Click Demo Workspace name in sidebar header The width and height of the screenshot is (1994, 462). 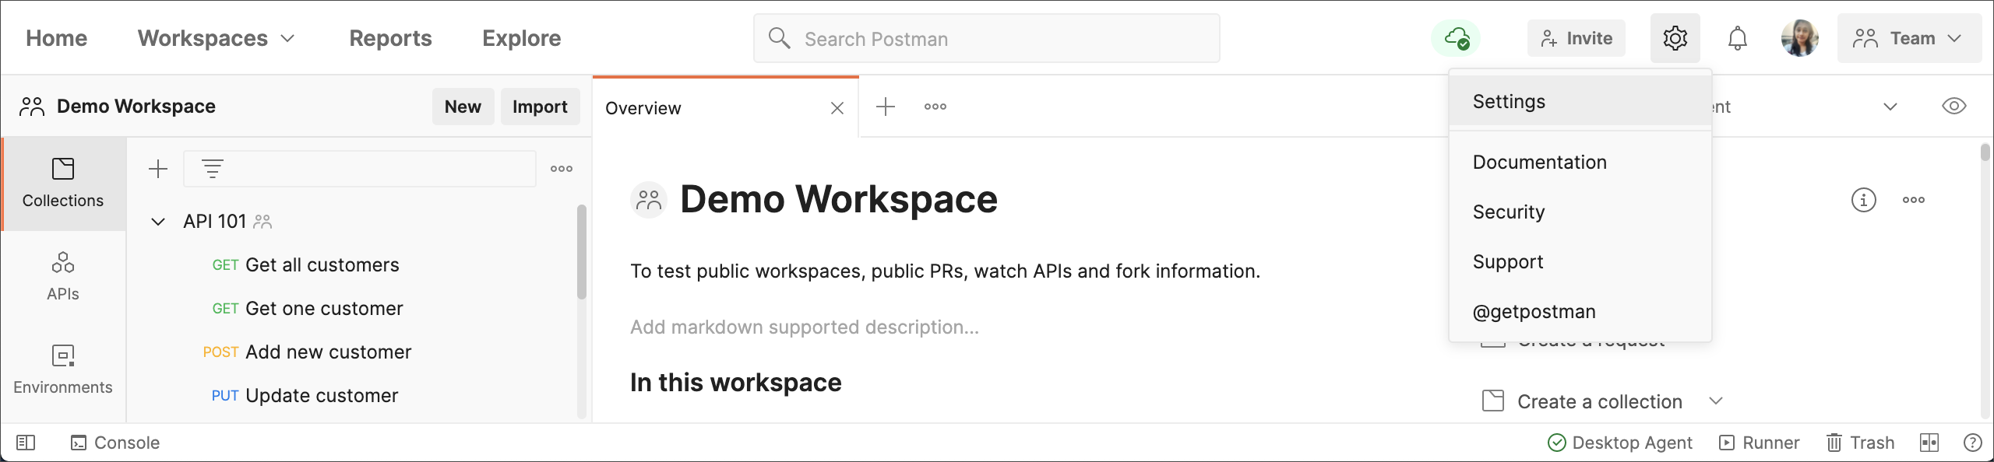tap(136, 107)
